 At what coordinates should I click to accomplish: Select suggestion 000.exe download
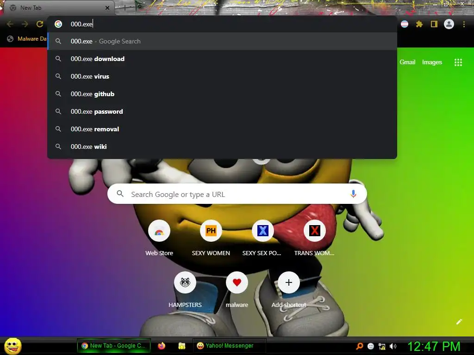pos(222,59)
